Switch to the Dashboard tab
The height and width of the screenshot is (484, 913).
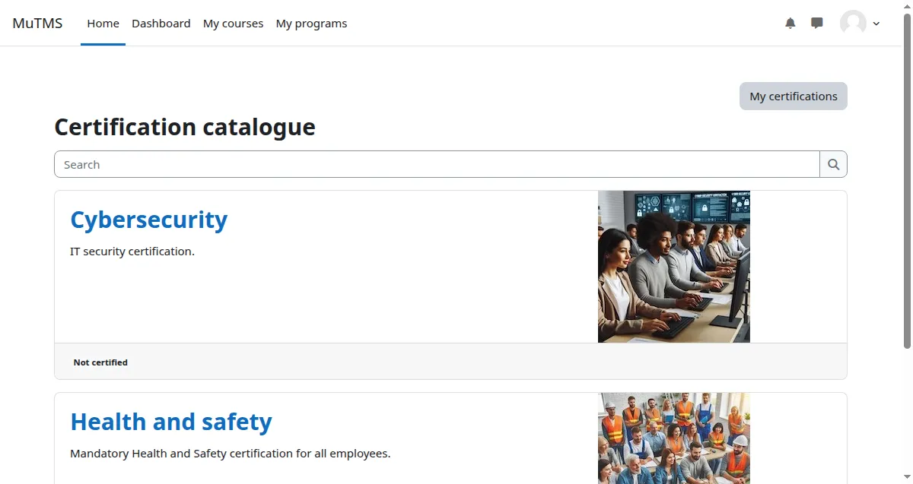(161, 23)
